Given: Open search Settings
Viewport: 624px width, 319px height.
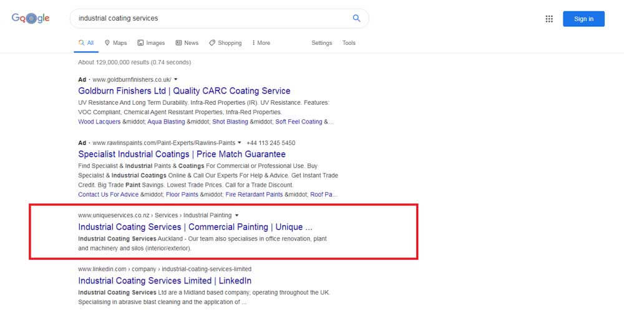Looking at the screenshot, I should (x=321, y=43).
